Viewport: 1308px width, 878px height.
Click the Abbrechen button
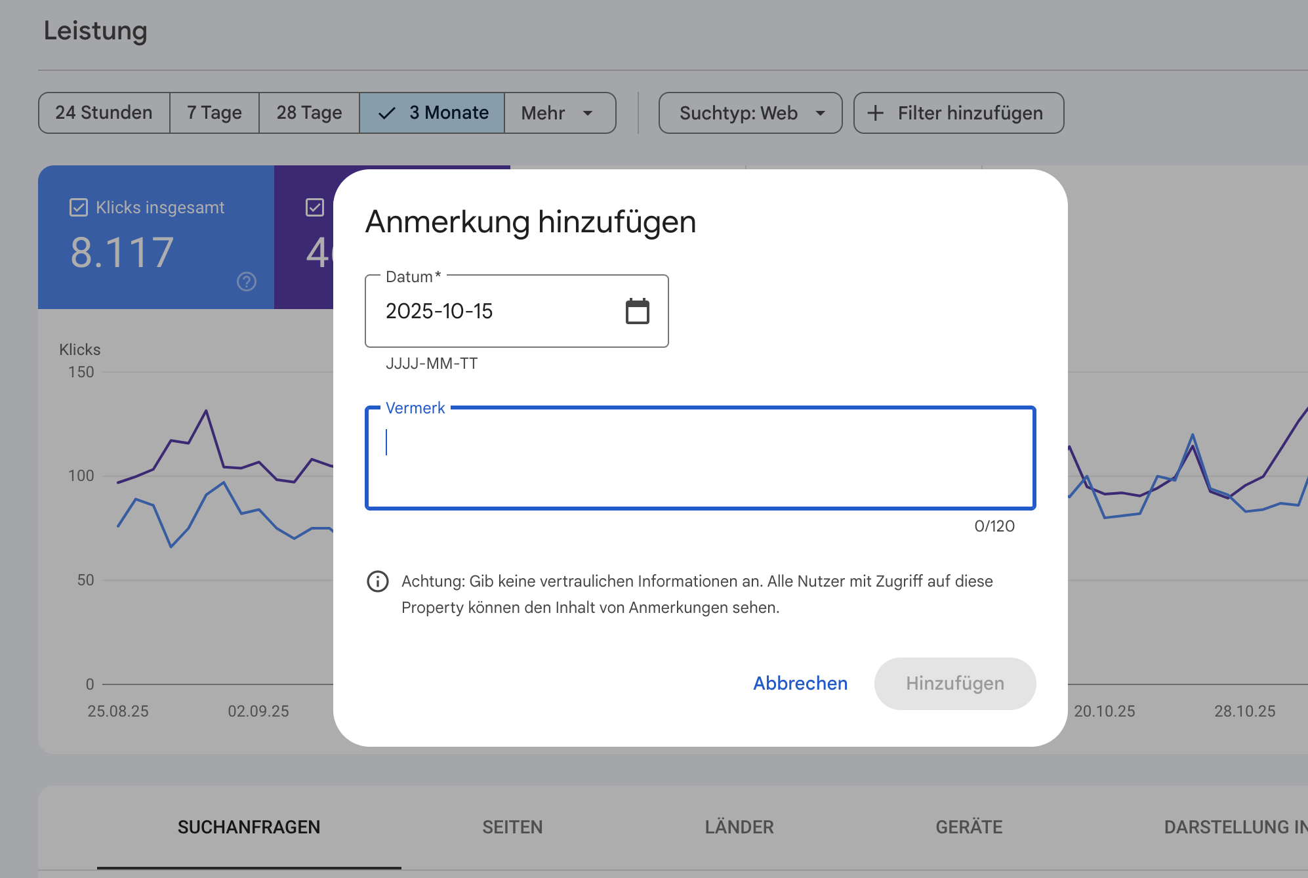click(800, 683)
